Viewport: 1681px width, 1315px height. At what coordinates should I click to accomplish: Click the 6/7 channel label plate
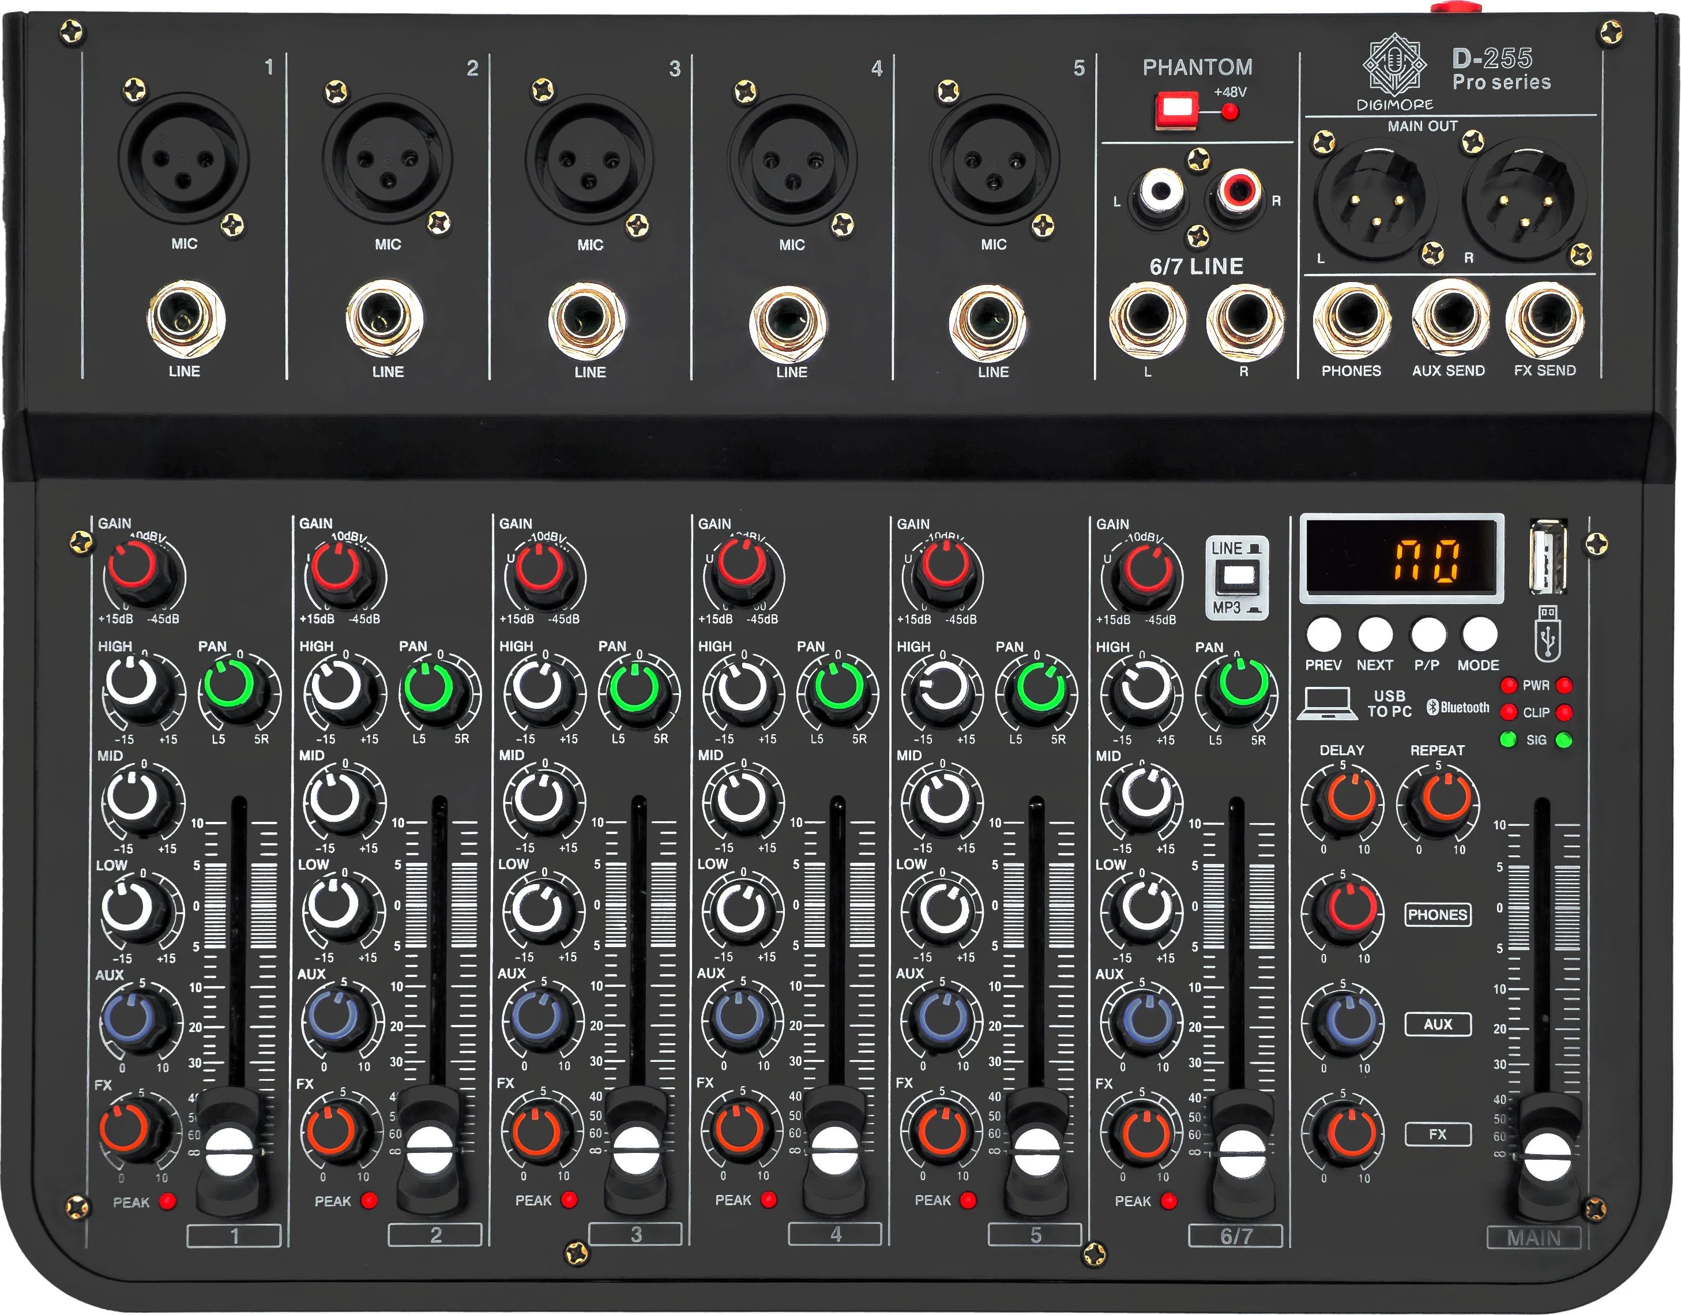1236,1236
